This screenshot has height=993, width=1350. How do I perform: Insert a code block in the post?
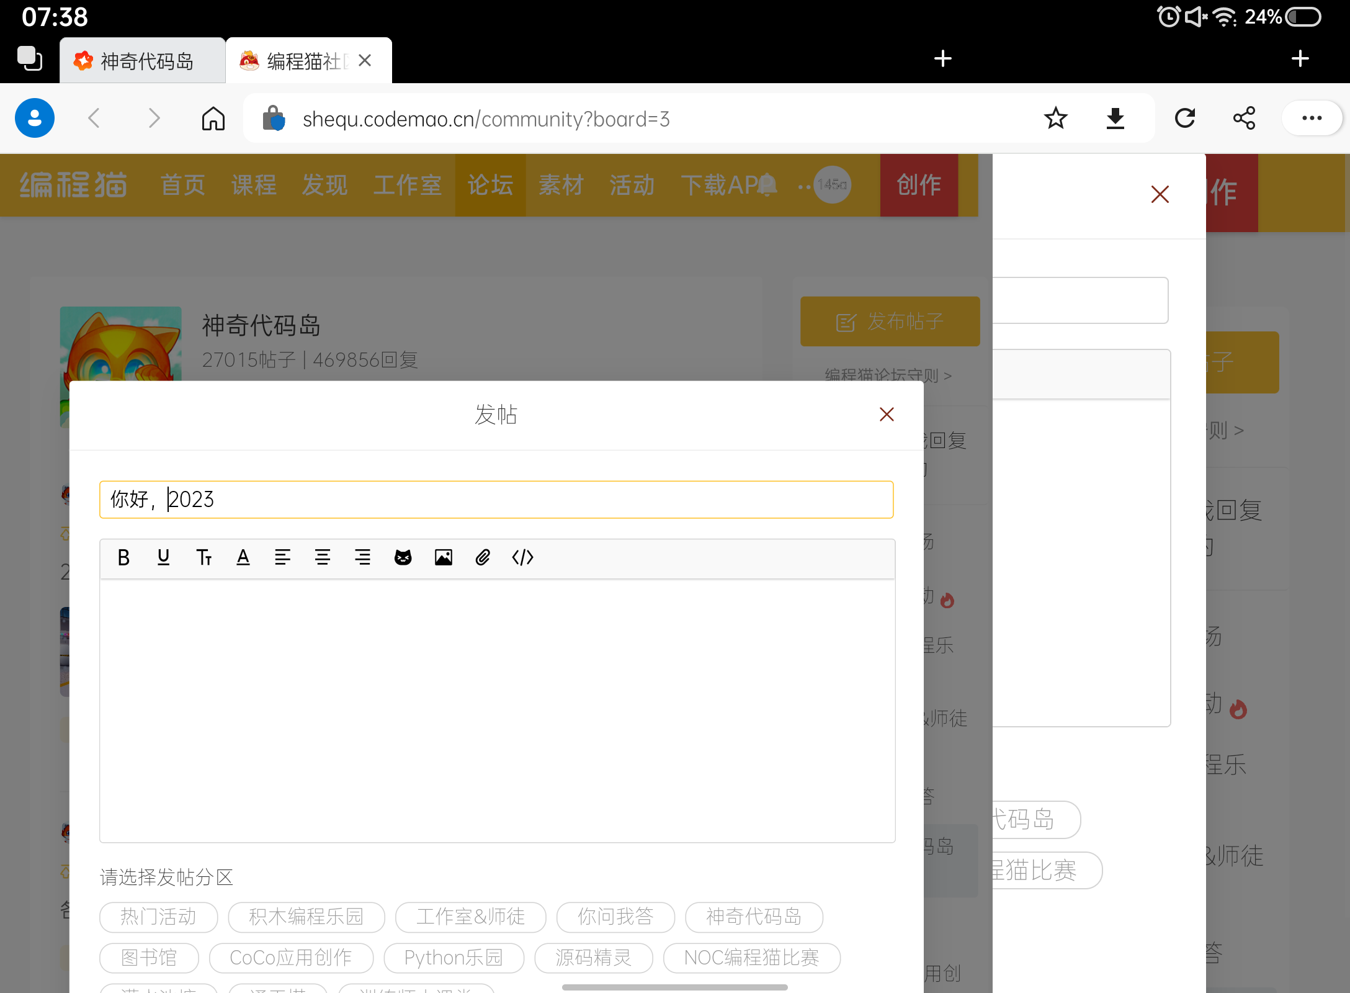pyautogui.click(x=523, y=558)
